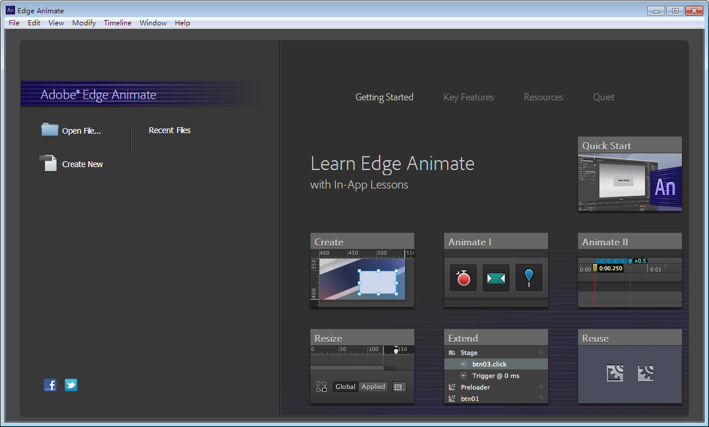
Task: Switch to the Resources tab
Action: coord(543,97)
